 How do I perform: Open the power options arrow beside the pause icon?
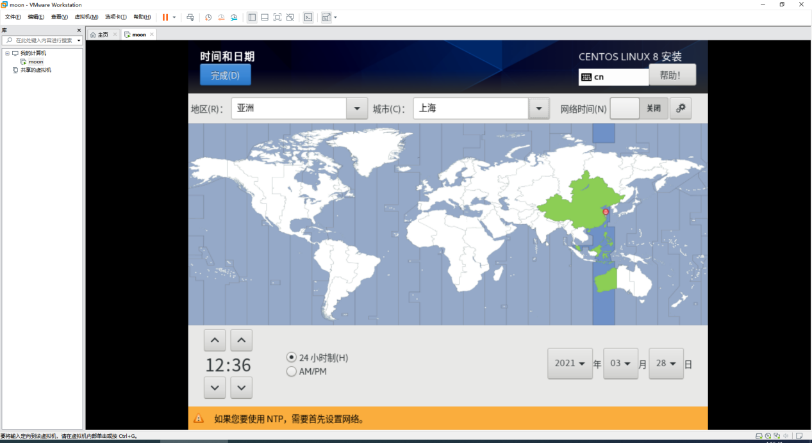174,17
